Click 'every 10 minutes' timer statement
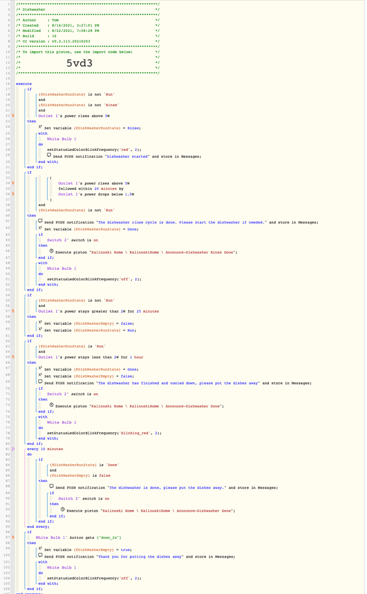 coord(45,449)
